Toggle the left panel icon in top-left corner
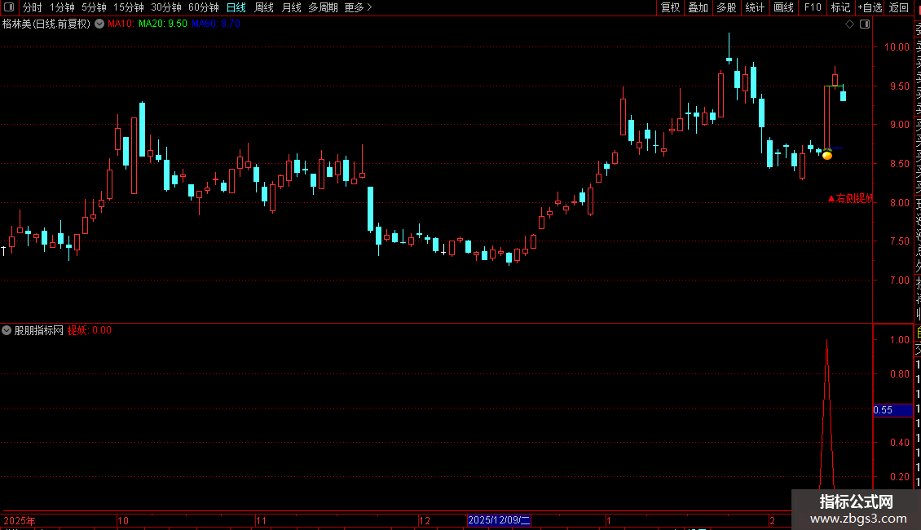This screenshot has height=530, width=921. click(9, 7)
